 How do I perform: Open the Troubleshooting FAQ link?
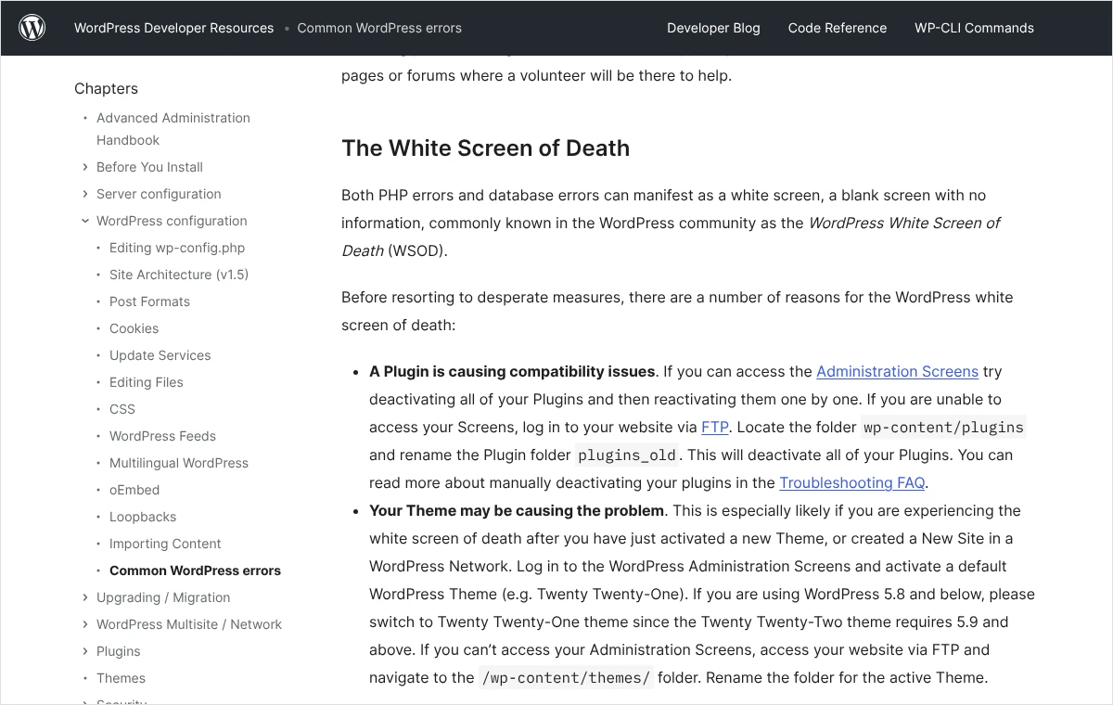852,482
